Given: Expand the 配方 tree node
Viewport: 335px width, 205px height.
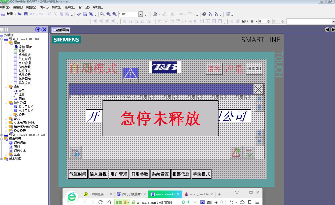Looking at the screenshot, I should click(x=6, y=119).
